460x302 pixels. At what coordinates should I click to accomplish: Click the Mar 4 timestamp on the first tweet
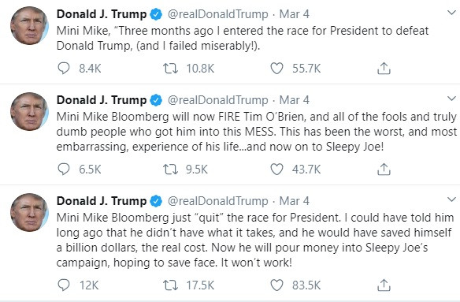pyautogui.click(x=295, y=14)
